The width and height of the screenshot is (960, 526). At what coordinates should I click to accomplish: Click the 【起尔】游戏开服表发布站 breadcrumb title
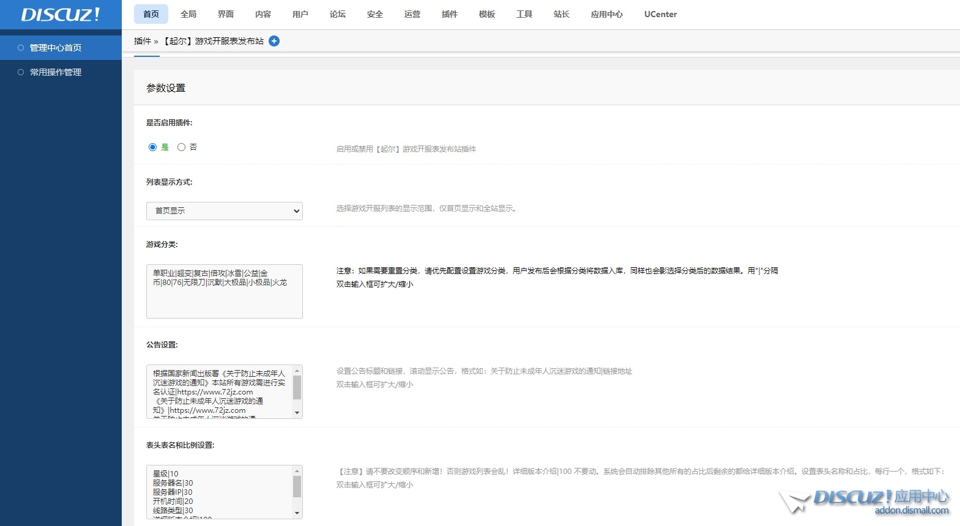212,41
